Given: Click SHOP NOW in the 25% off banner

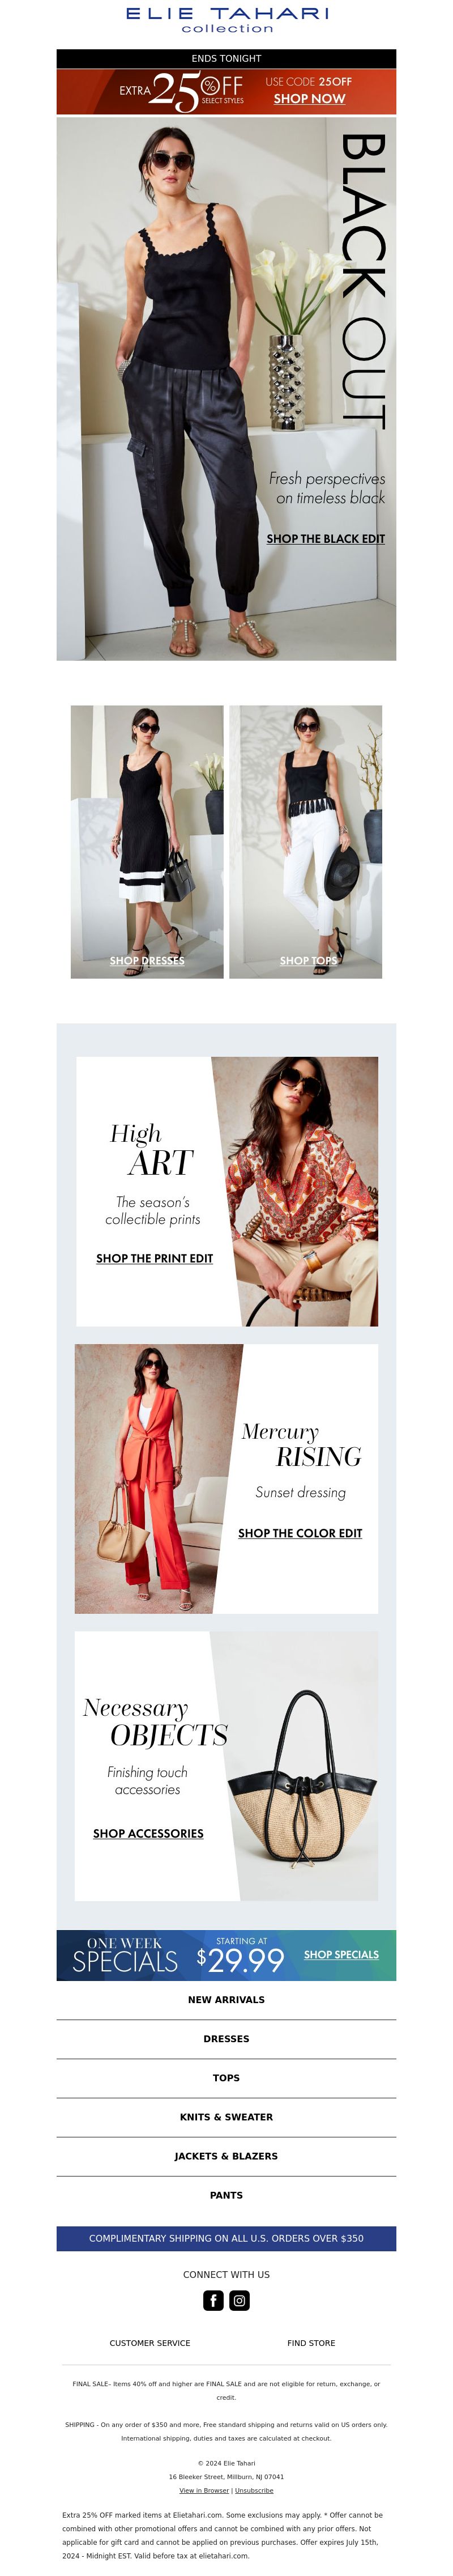Looking at the screenshot, I should coord(309,99).
